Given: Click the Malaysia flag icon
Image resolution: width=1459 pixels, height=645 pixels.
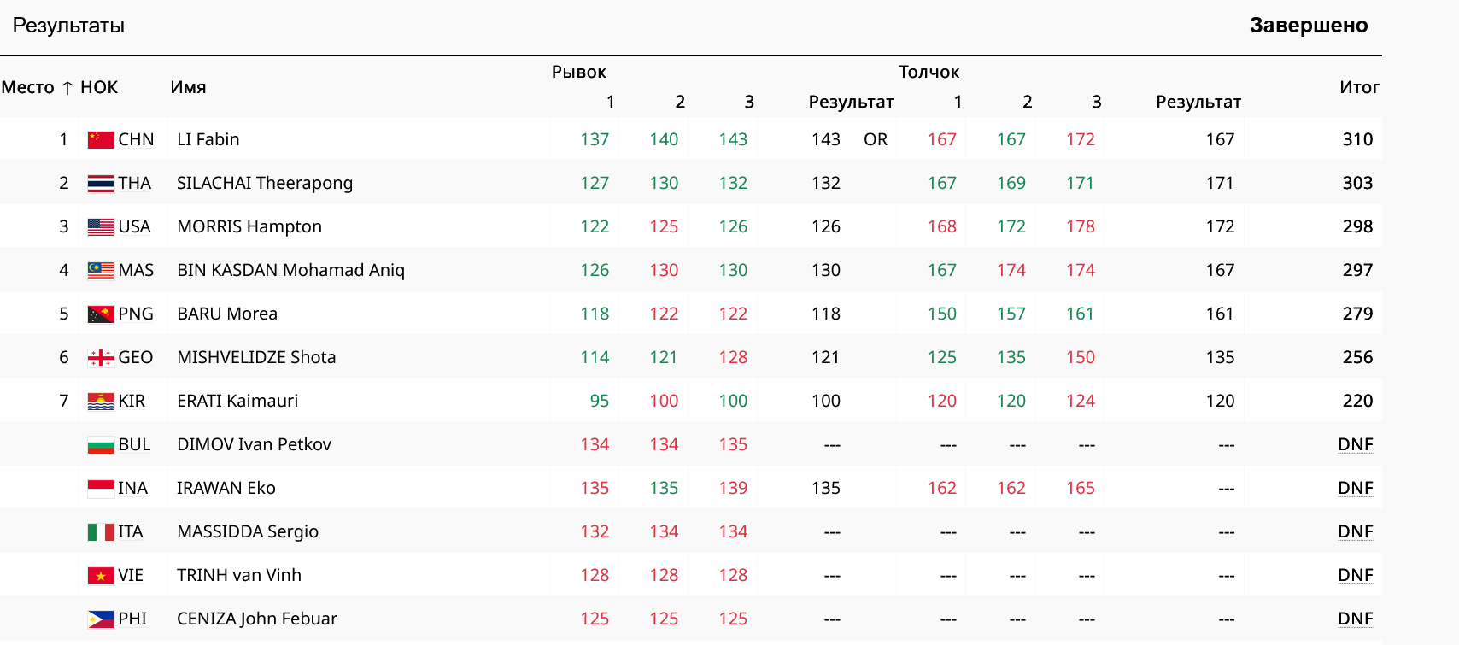Looking at the screenshot, I should coord(100,270).
